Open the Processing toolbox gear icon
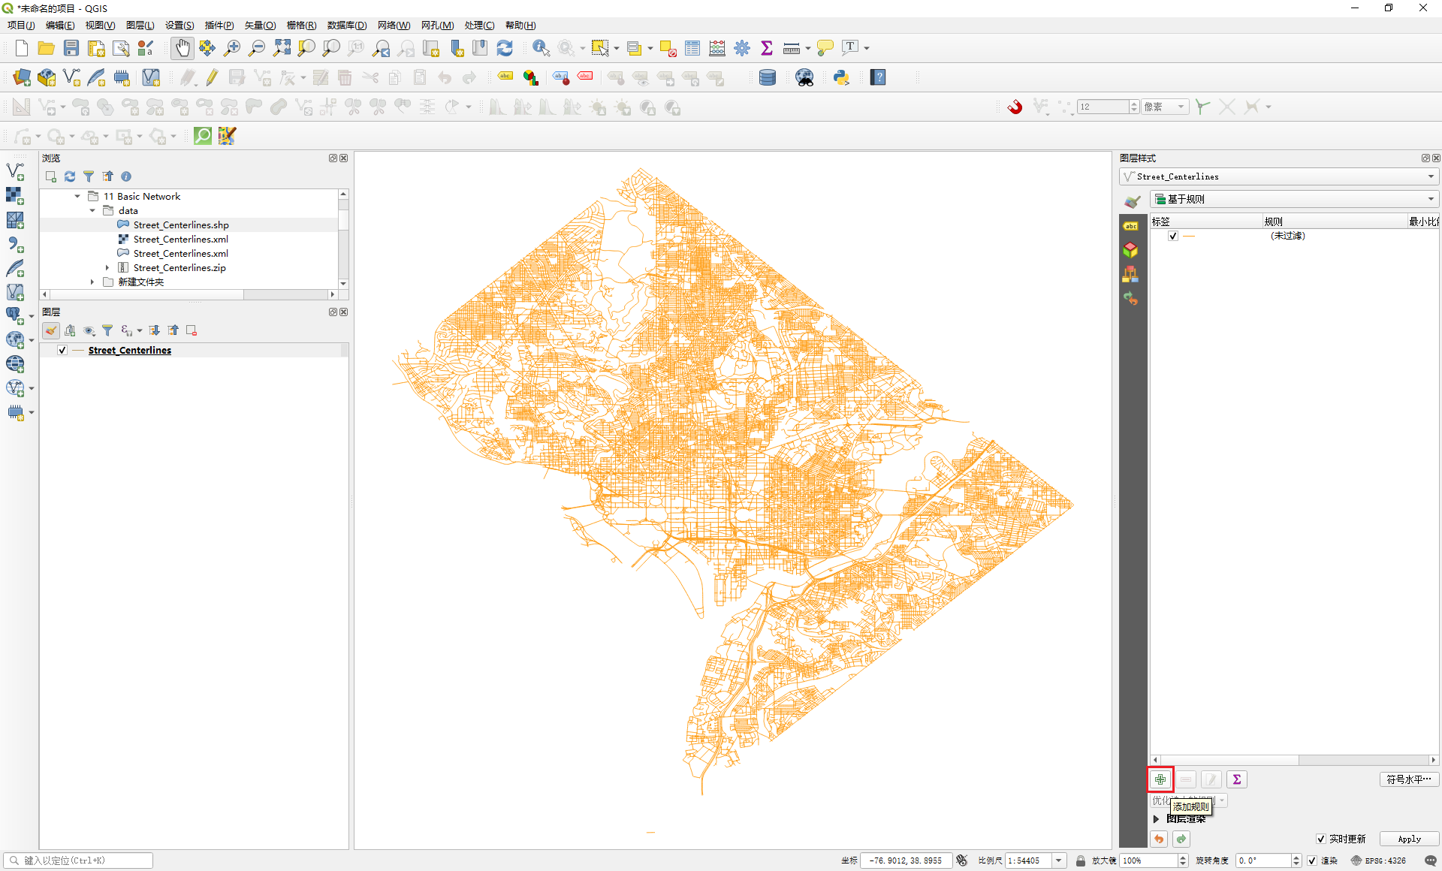 pyautogui.click(x=742, y=47)
